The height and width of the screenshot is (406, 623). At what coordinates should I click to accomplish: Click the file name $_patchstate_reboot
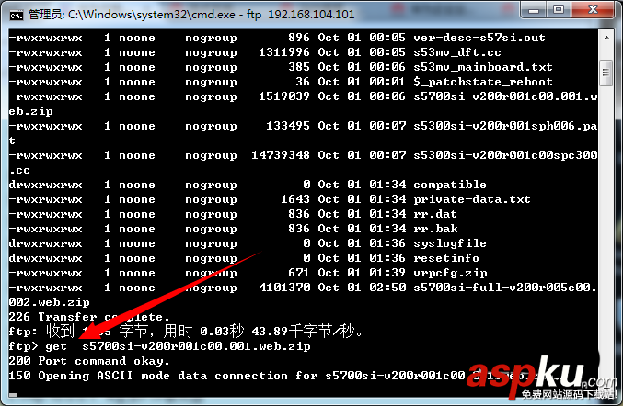click(483, 82)
